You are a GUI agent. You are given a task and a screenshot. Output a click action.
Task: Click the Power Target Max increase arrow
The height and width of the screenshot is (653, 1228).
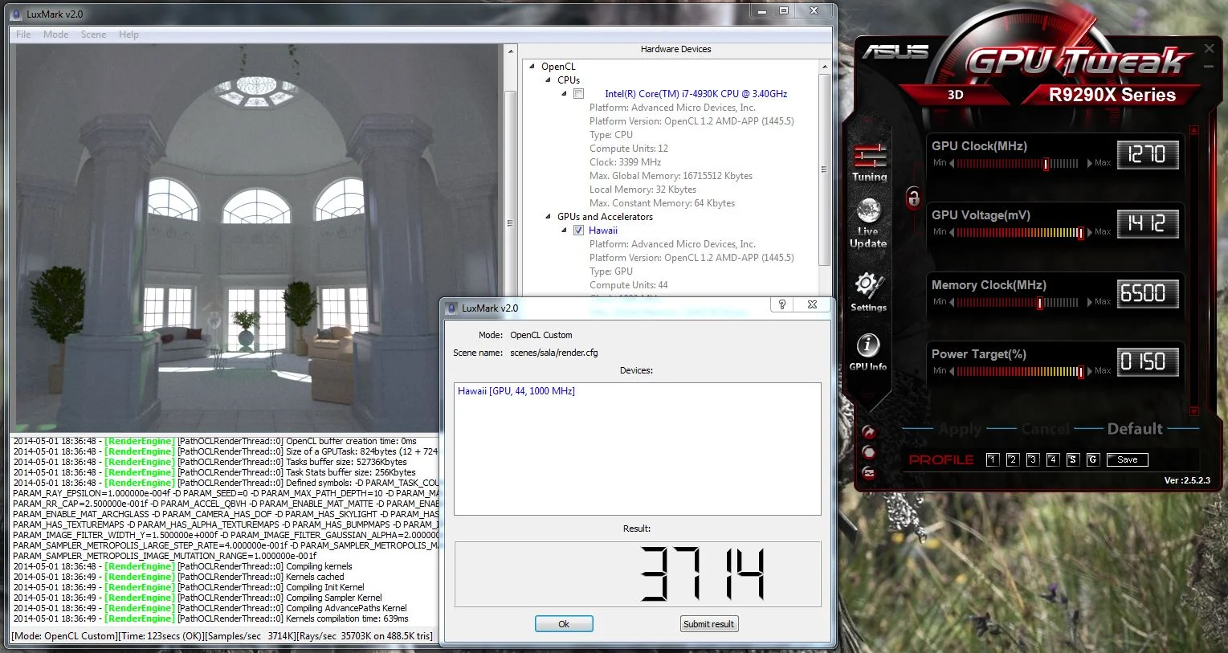coord(1090,371)
